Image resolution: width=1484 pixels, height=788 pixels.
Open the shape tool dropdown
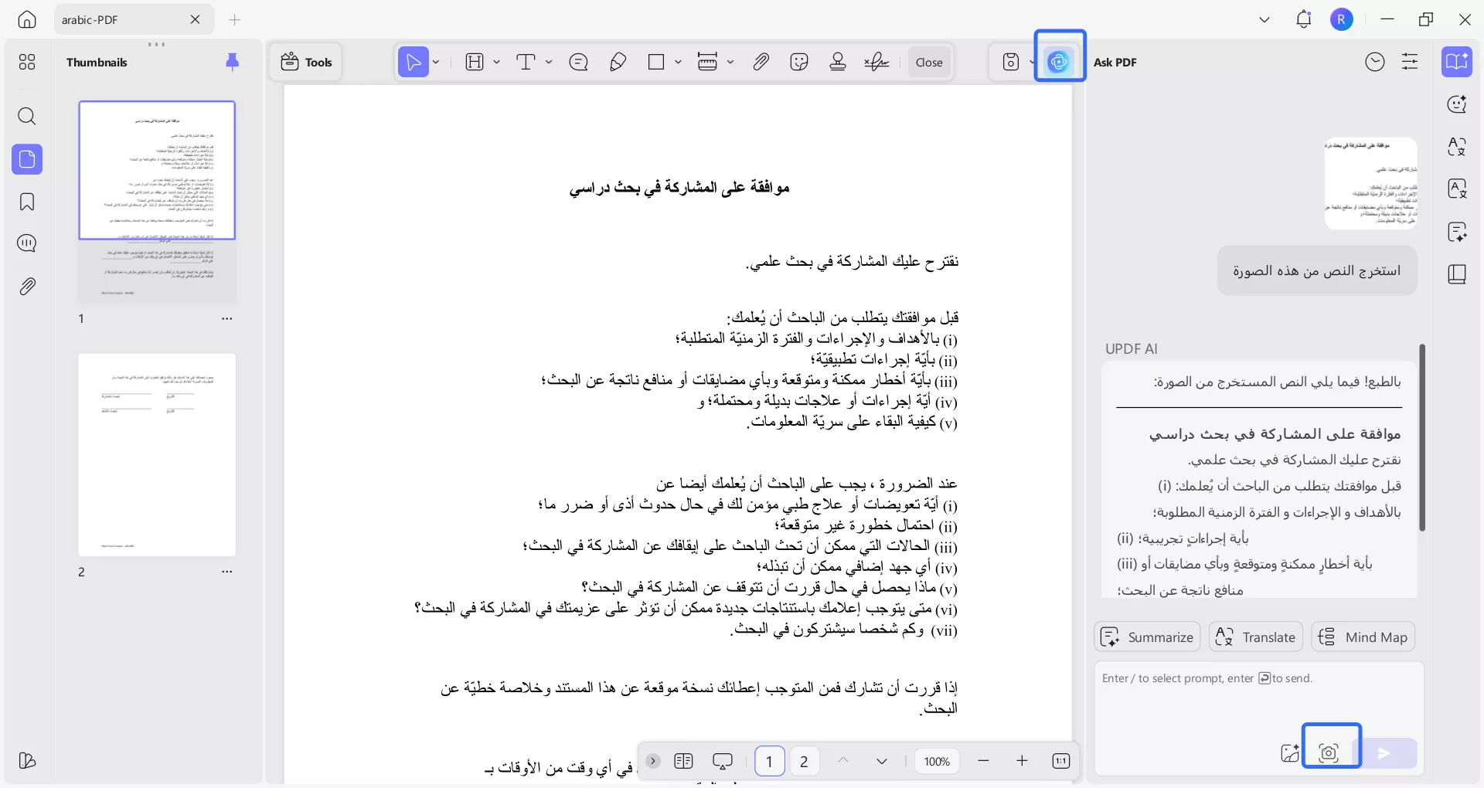point(677,62)
